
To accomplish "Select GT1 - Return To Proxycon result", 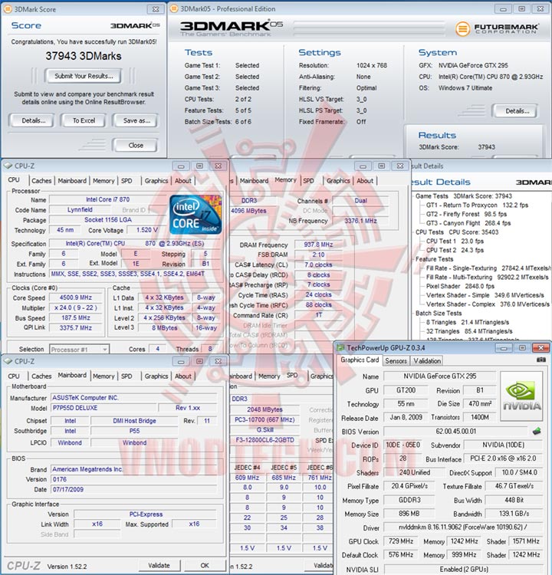I will coord(477,205).
